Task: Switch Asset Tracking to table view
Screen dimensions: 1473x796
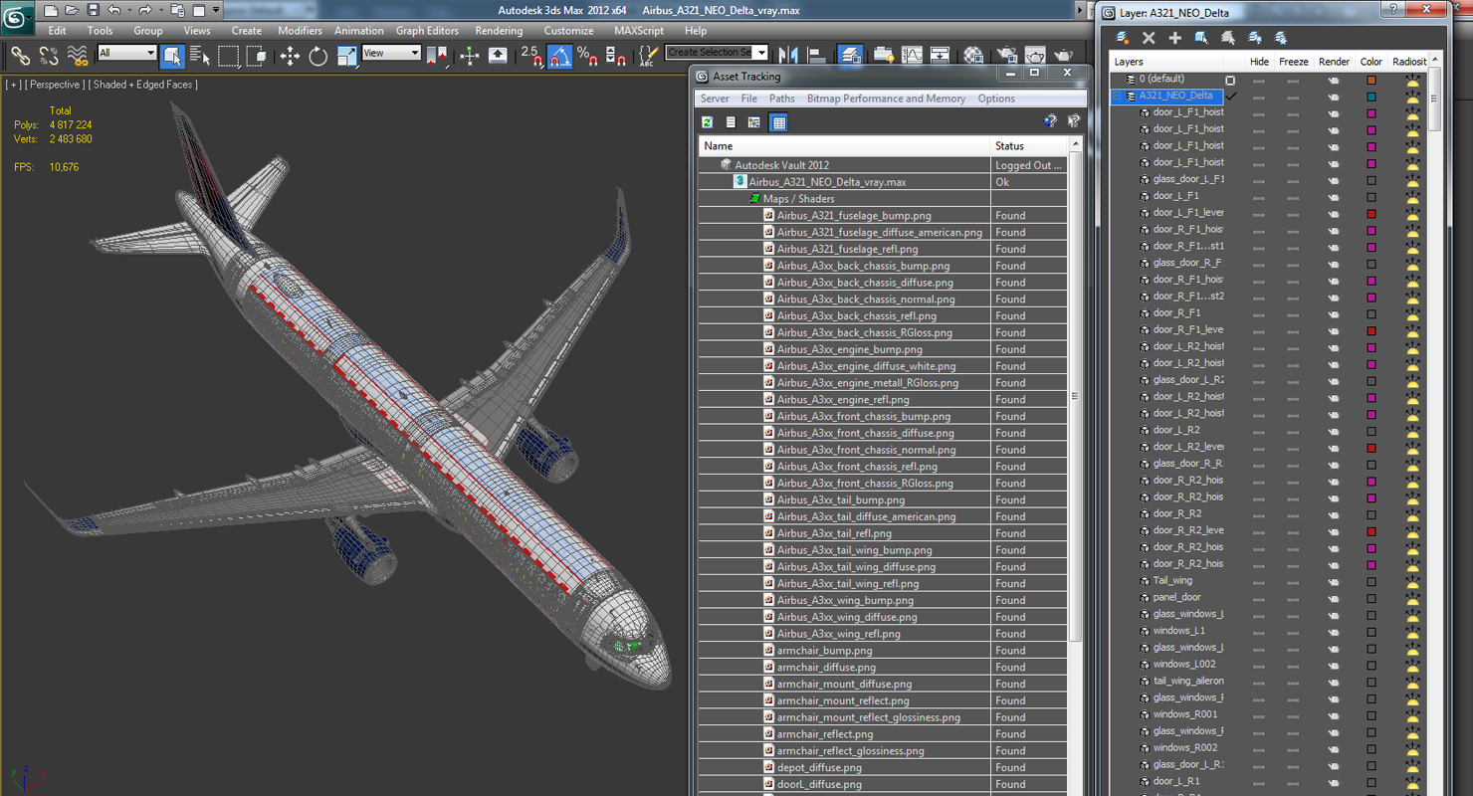Action: pos(778,122)
